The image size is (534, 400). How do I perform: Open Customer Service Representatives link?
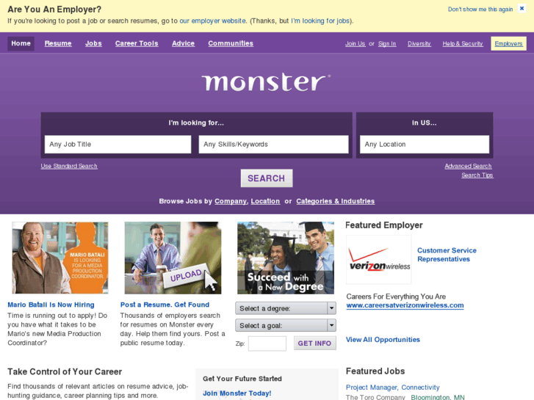[447, 255]
